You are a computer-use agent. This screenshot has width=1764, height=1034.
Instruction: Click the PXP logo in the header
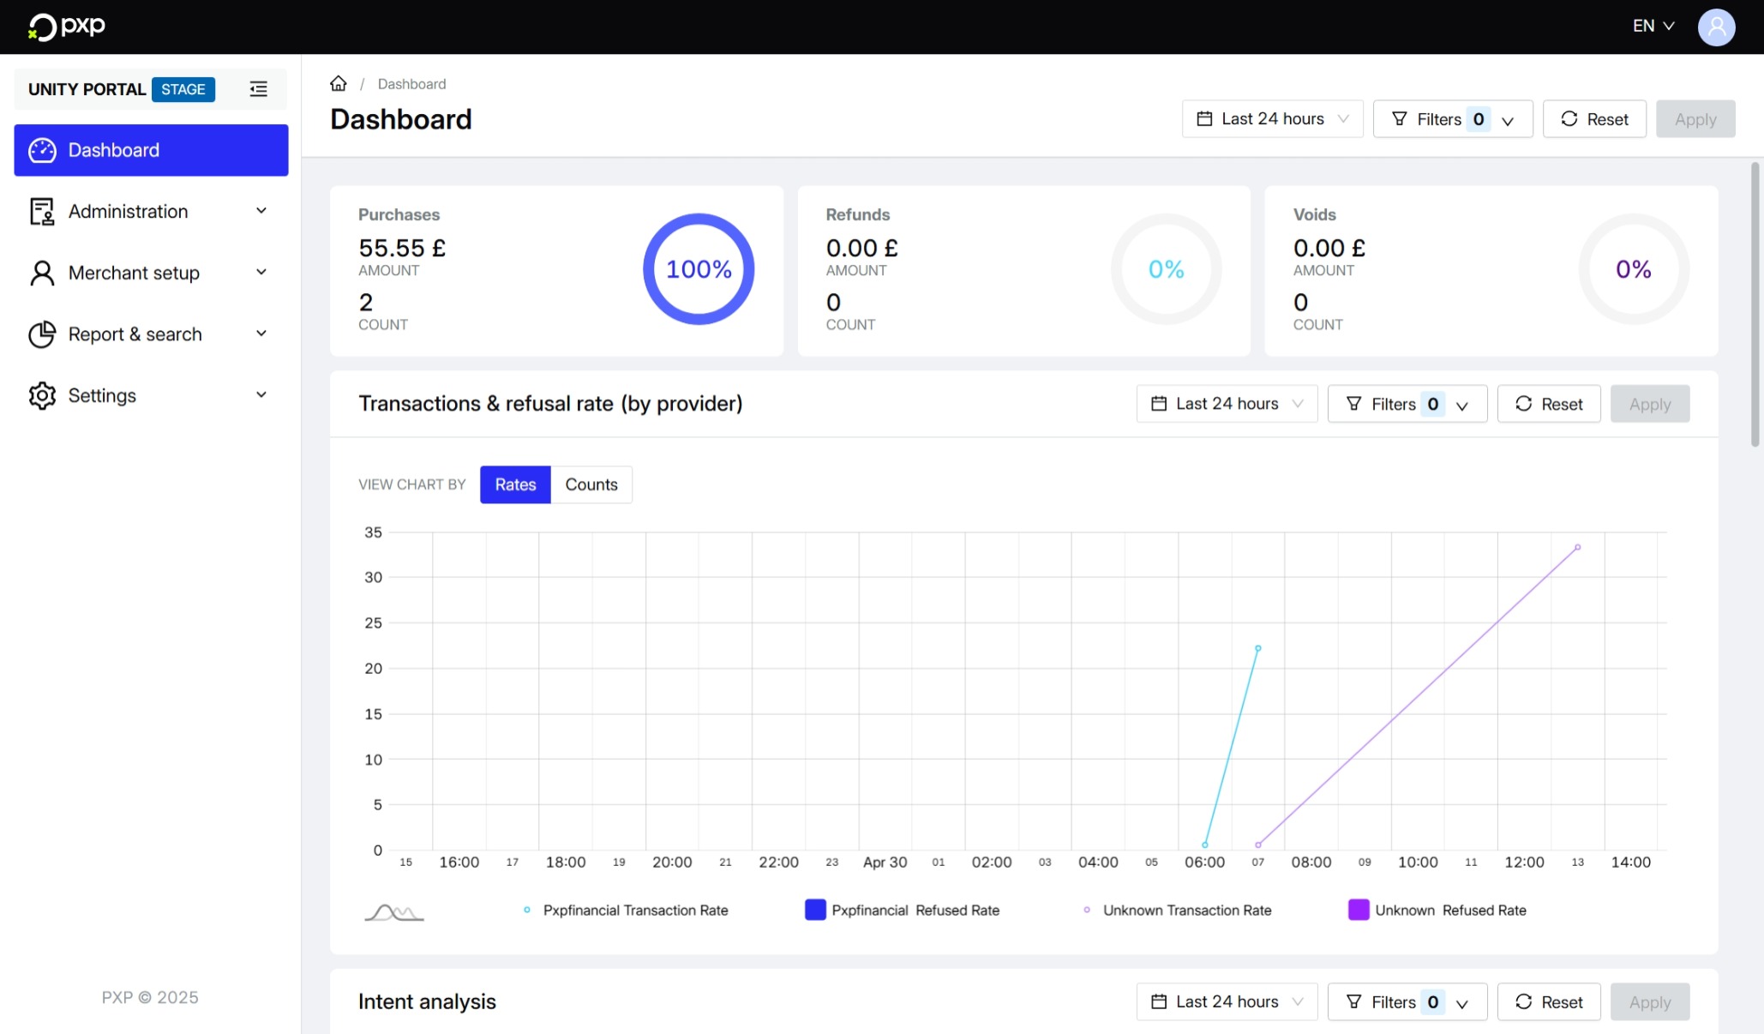point(67,26)
